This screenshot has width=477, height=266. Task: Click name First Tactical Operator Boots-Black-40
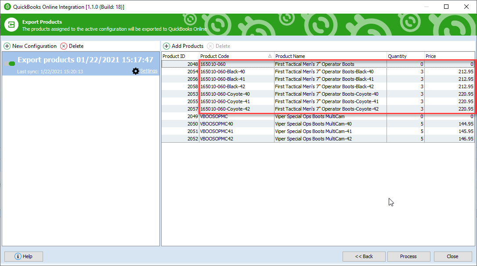tap(324, 72)
